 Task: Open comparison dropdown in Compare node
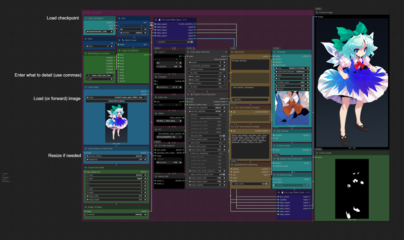click(x=169, y=87)
